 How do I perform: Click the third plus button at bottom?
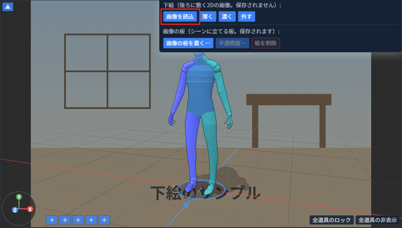pos(78,220)
